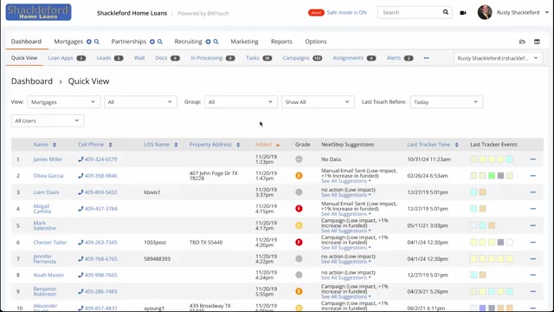This screenshot has height=312, width=554.
Task: Expand the user account menu arrow
Action: 547,12
